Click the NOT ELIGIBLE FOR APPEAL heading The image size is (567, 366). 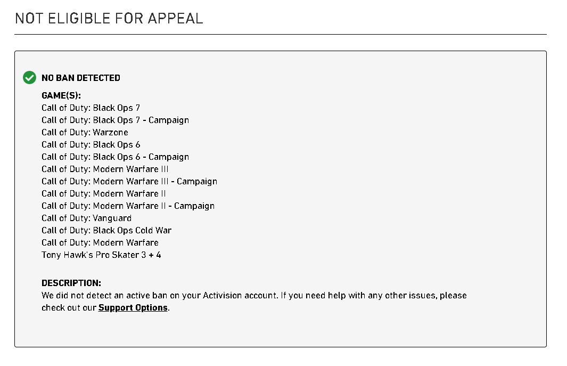(x=109, y=19)
